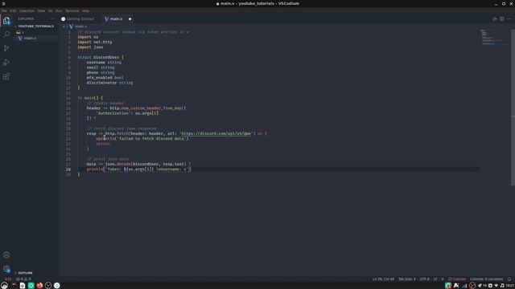Click on 'import json' line
Screen dimensions: 515x289
90,47
